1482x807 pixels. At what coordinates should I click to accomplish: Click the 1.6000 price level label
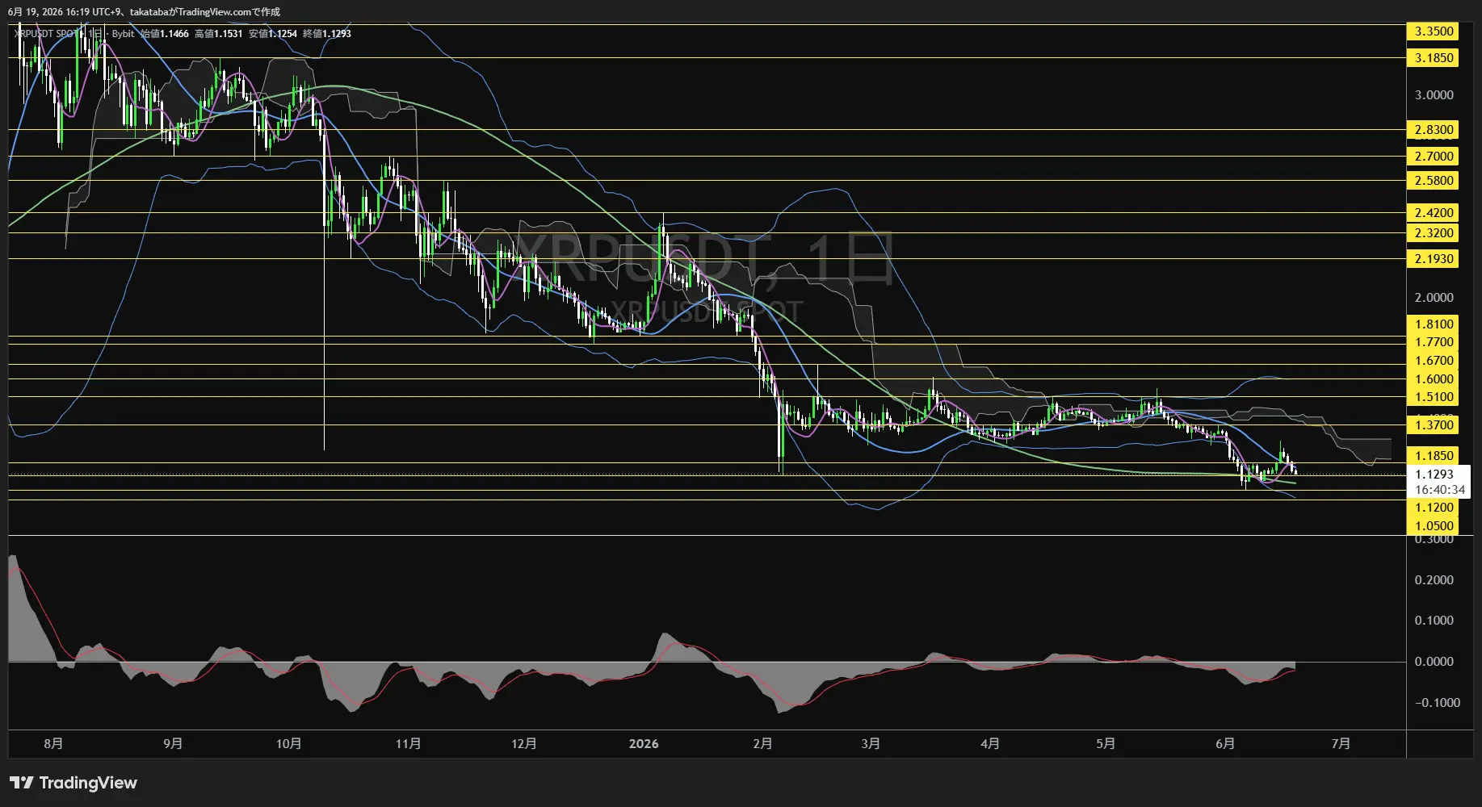tap(1434, 379)
